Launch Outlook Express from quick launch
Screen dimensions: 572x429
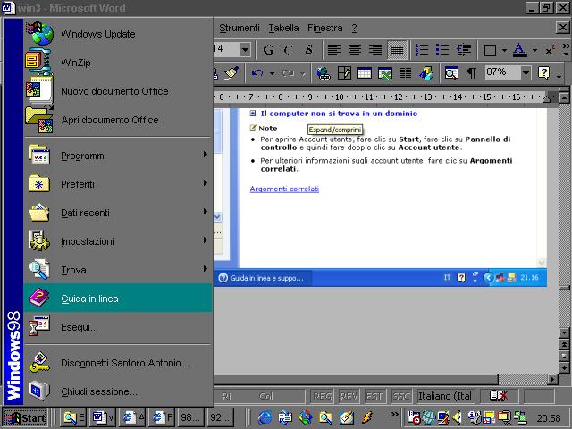click(285, 417)
